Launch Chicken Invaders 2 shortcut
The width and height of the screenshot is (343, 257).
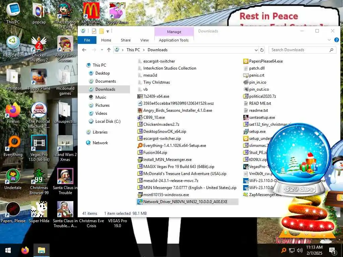39,49
